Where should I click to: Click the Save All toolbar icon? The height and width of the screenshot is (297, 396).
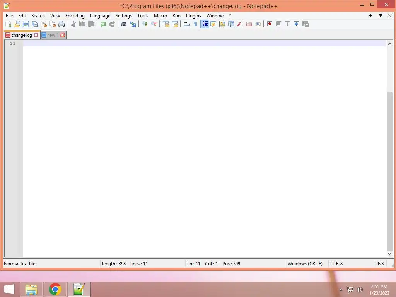point(35,24)
